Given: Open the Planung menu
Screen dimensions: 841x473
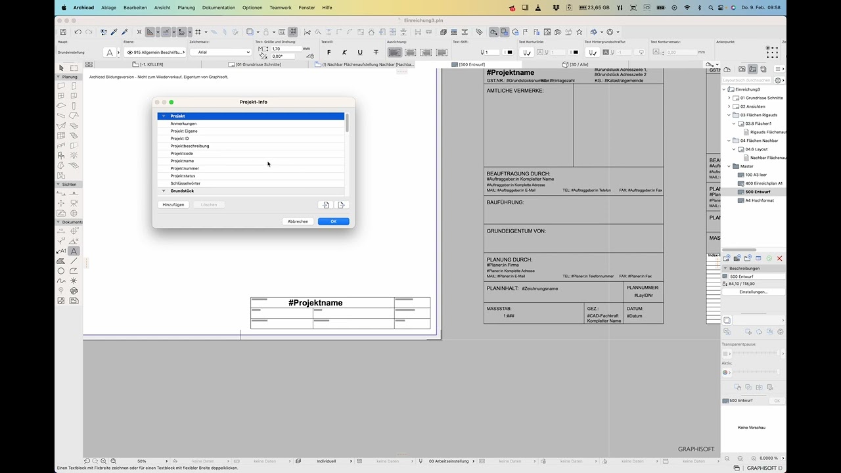Looking at the screenshot, I should click(x=186, y=7).
